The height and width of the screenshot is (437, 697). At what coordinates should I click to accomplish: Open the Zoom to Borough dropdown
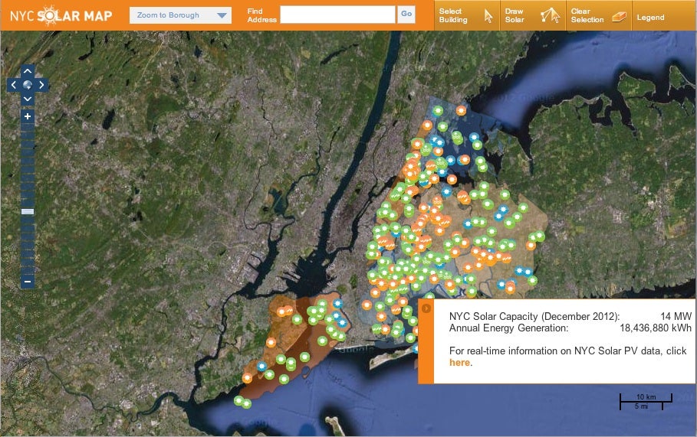(x=180, y=15)
